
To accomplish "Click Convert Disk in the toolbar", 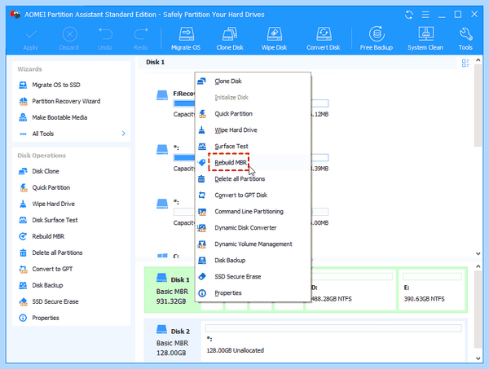I will pos(323,38).
